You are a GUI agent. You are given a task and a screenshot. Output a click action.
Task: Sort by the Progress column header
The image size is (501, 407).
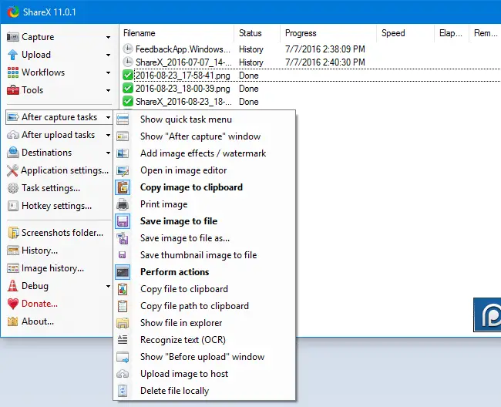point(328,33)
